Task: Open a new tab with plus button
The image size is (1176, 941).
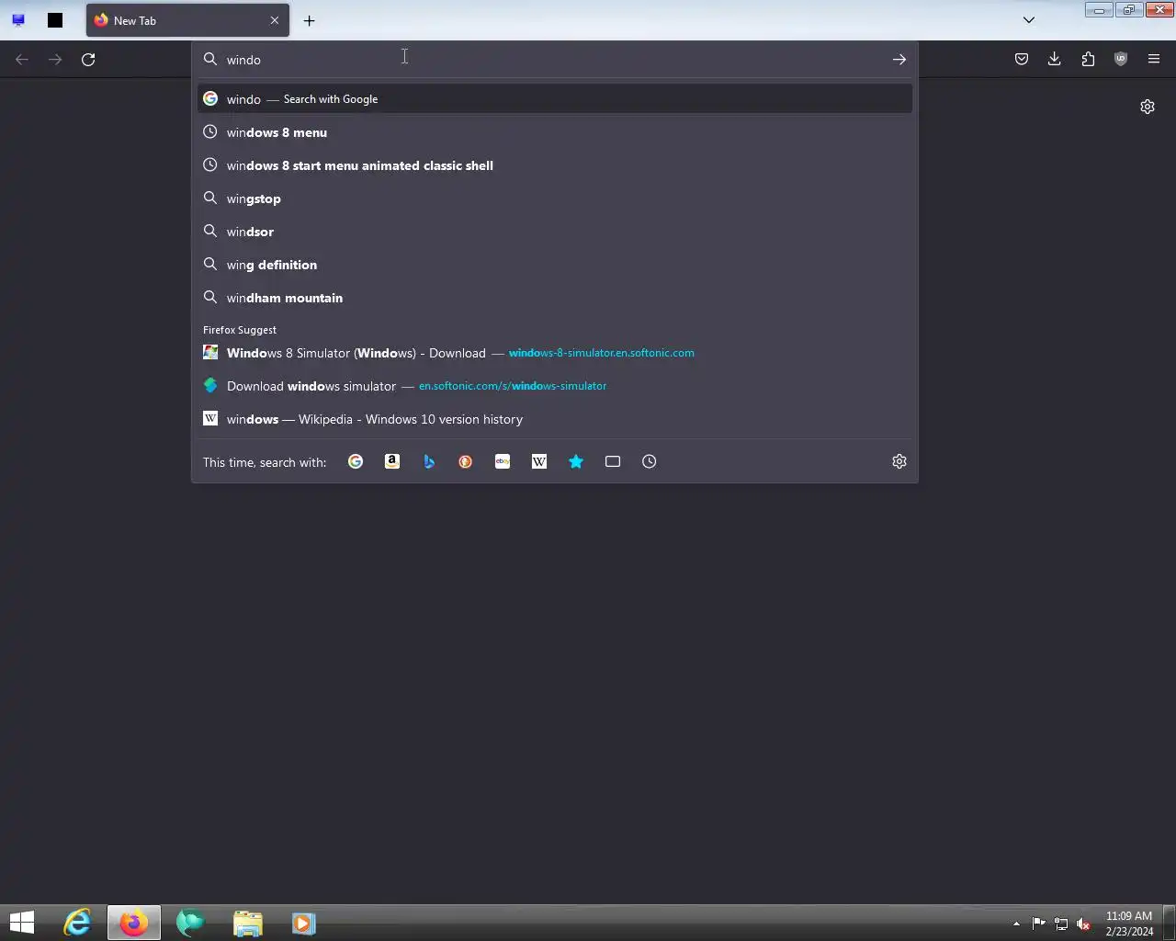Action: coord(310,20)
